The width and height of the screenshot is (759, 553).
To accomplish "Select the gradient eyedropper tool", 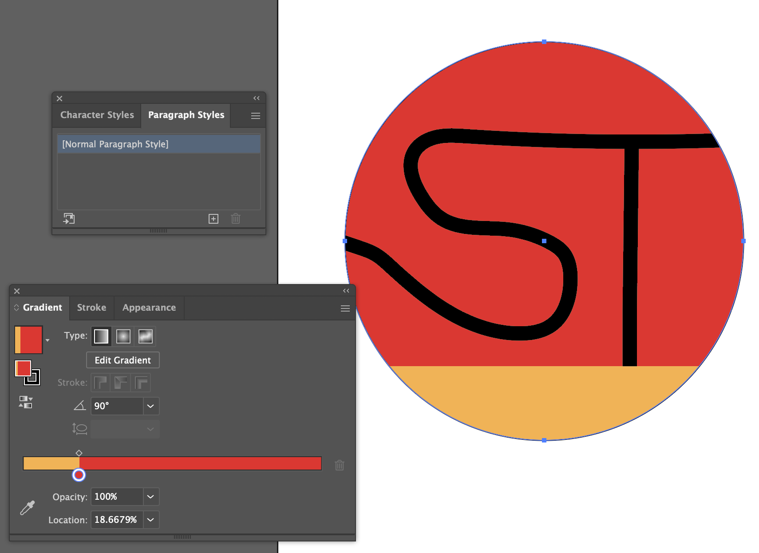I will [27, 507].
